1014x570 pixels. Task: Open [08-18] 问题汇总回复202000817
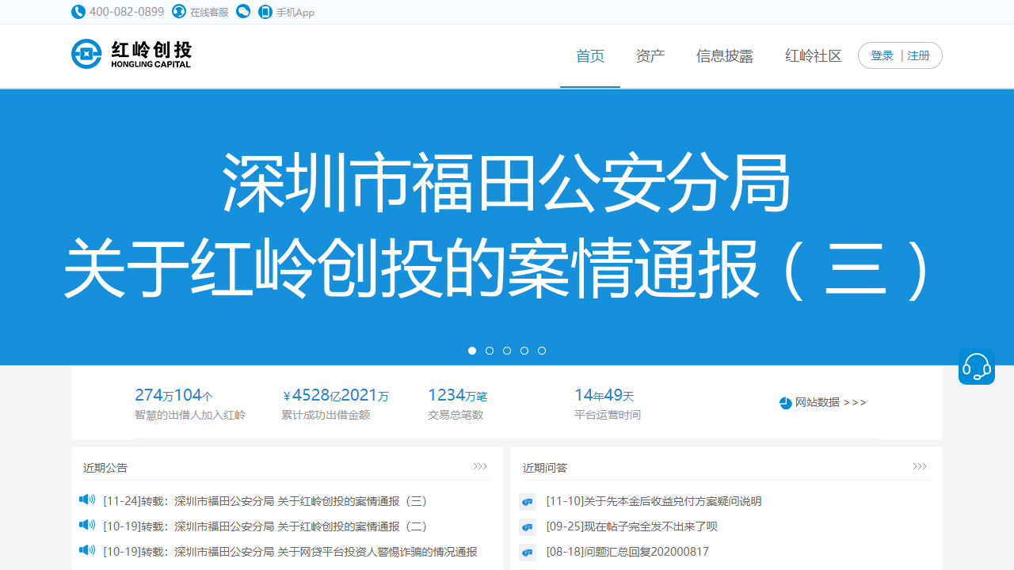pos(627,552)
